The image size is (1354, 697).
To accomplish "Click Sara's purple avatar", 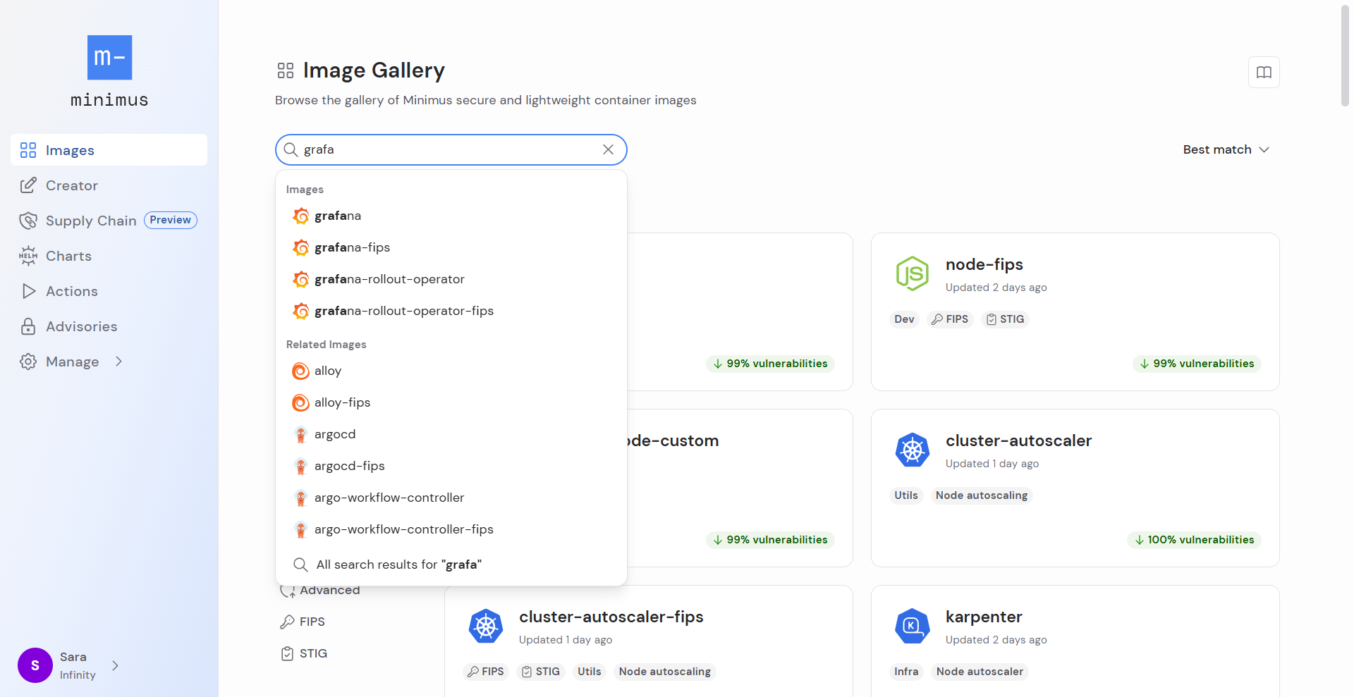I will point(35,665).
